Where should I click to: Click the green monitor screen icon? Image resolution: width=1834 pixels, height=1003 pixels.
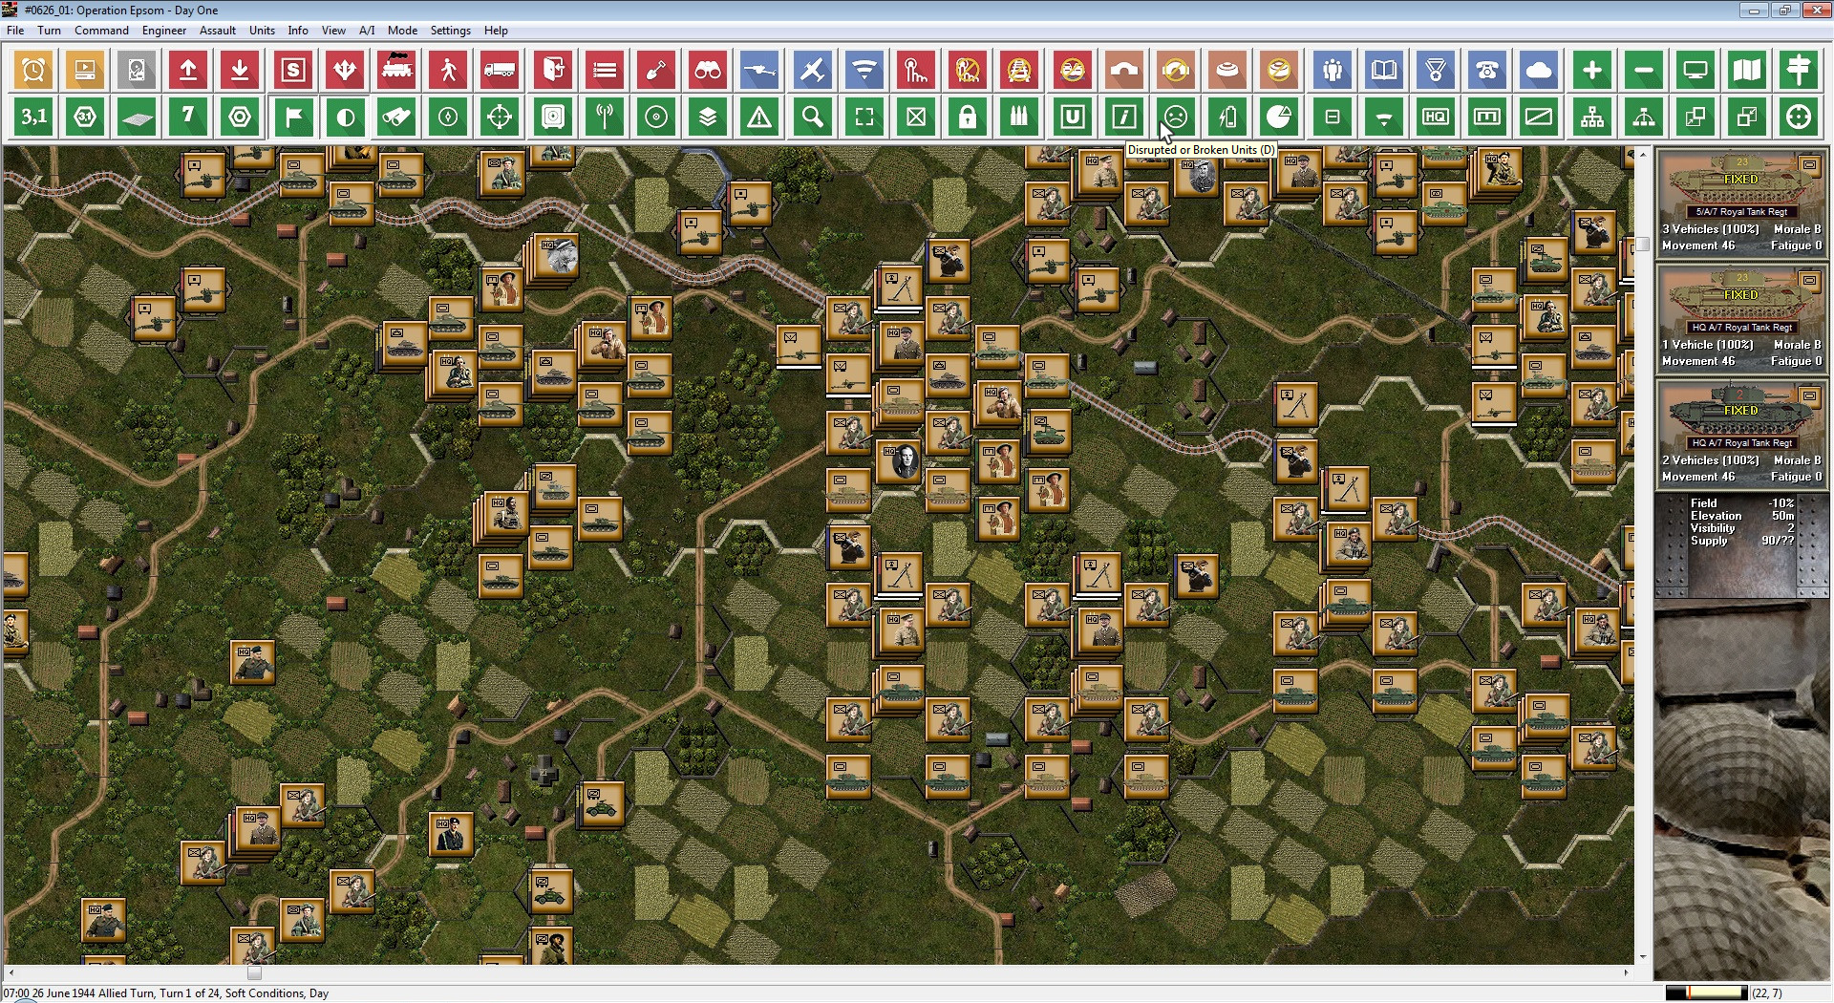[1695, 70]
